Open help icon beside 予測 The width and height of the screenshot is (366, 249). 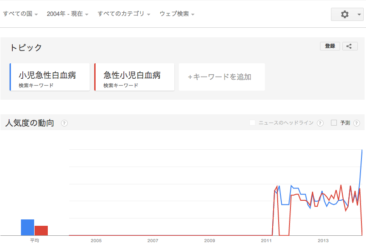tap(356, 123)
